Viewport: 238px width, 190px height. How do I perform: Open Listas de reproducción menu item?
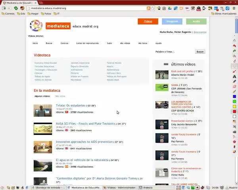[87, 43]
